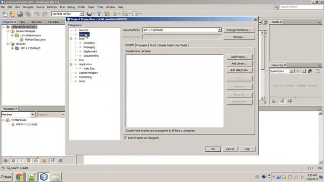This screenshot has width=324, height=182.
Task: Click the Compile-time Libraries list area
Action: (x=175, y=91)
